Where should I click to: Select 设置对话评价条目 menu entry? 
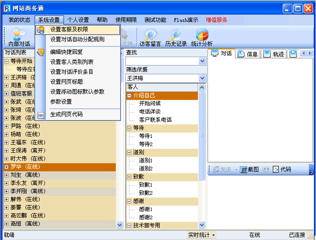click(x=78, y=71)
